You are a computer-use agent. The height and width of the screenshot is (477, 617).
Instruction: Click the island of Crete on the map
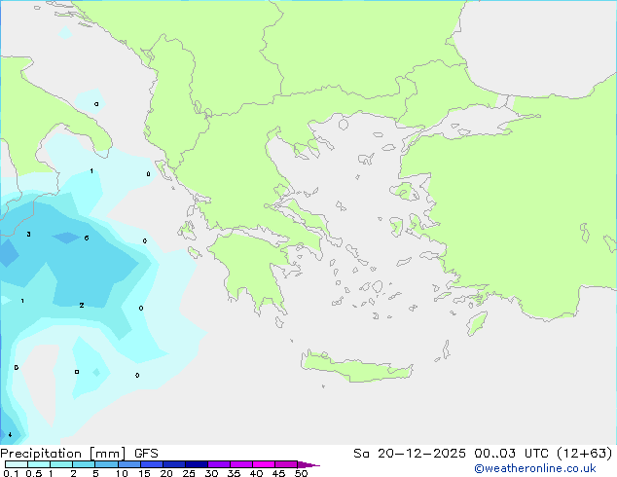[356, 367]
